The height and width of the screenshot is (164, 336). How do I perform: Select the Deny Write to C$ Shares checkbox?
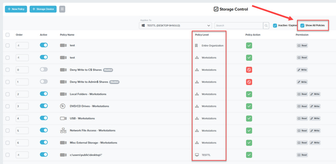click(x=8, y=70)
